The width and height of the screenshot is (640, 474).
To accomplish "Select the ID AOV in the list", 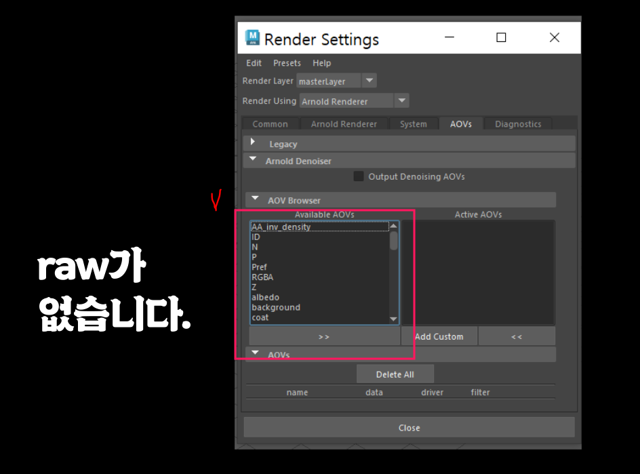I will pyautogui.click(x=319, y=237).
